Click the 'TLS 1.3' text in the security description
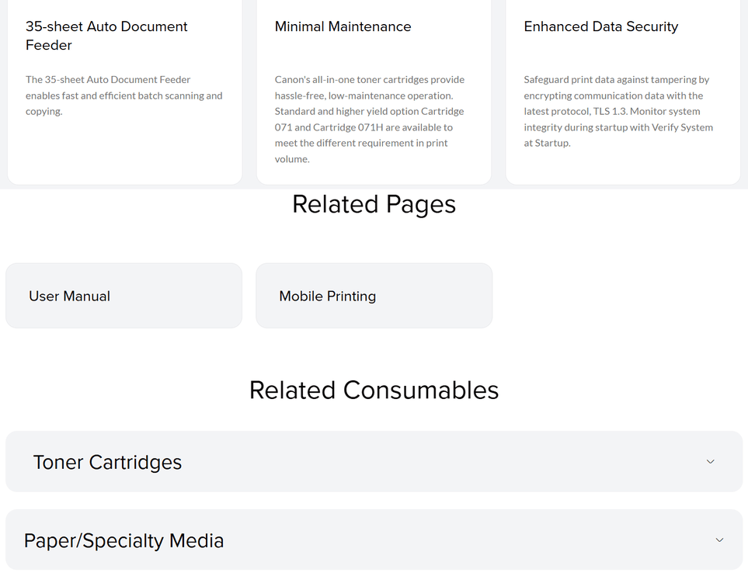 pos(611,111)
